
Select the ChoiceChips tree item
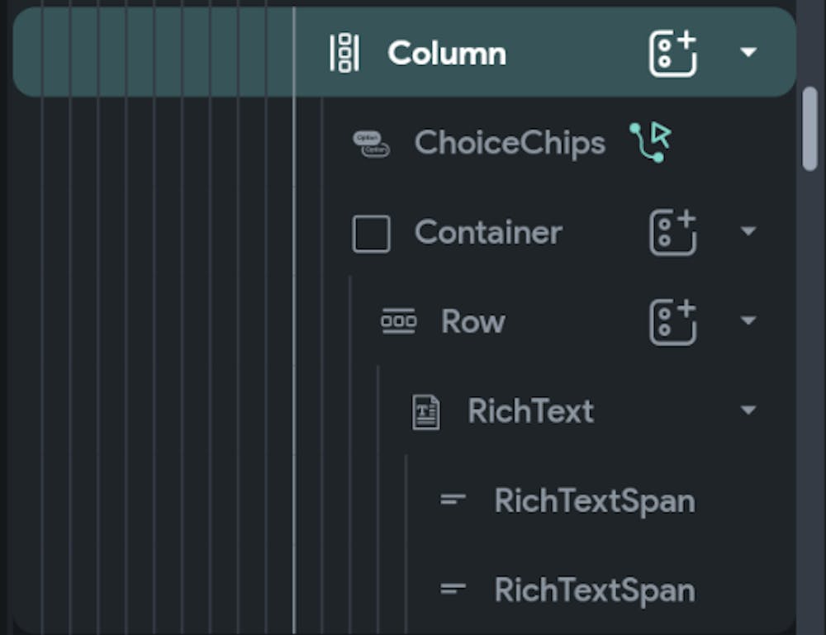510,144
